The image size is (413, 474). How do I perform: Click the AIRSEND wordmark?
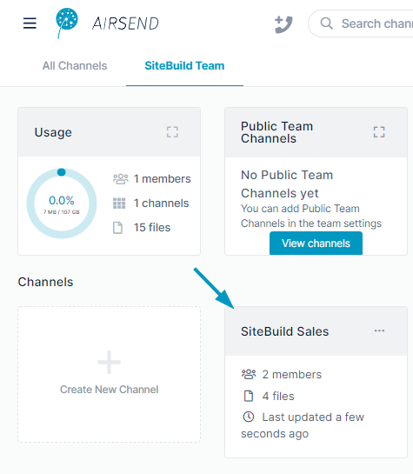(x=125, y=23)
